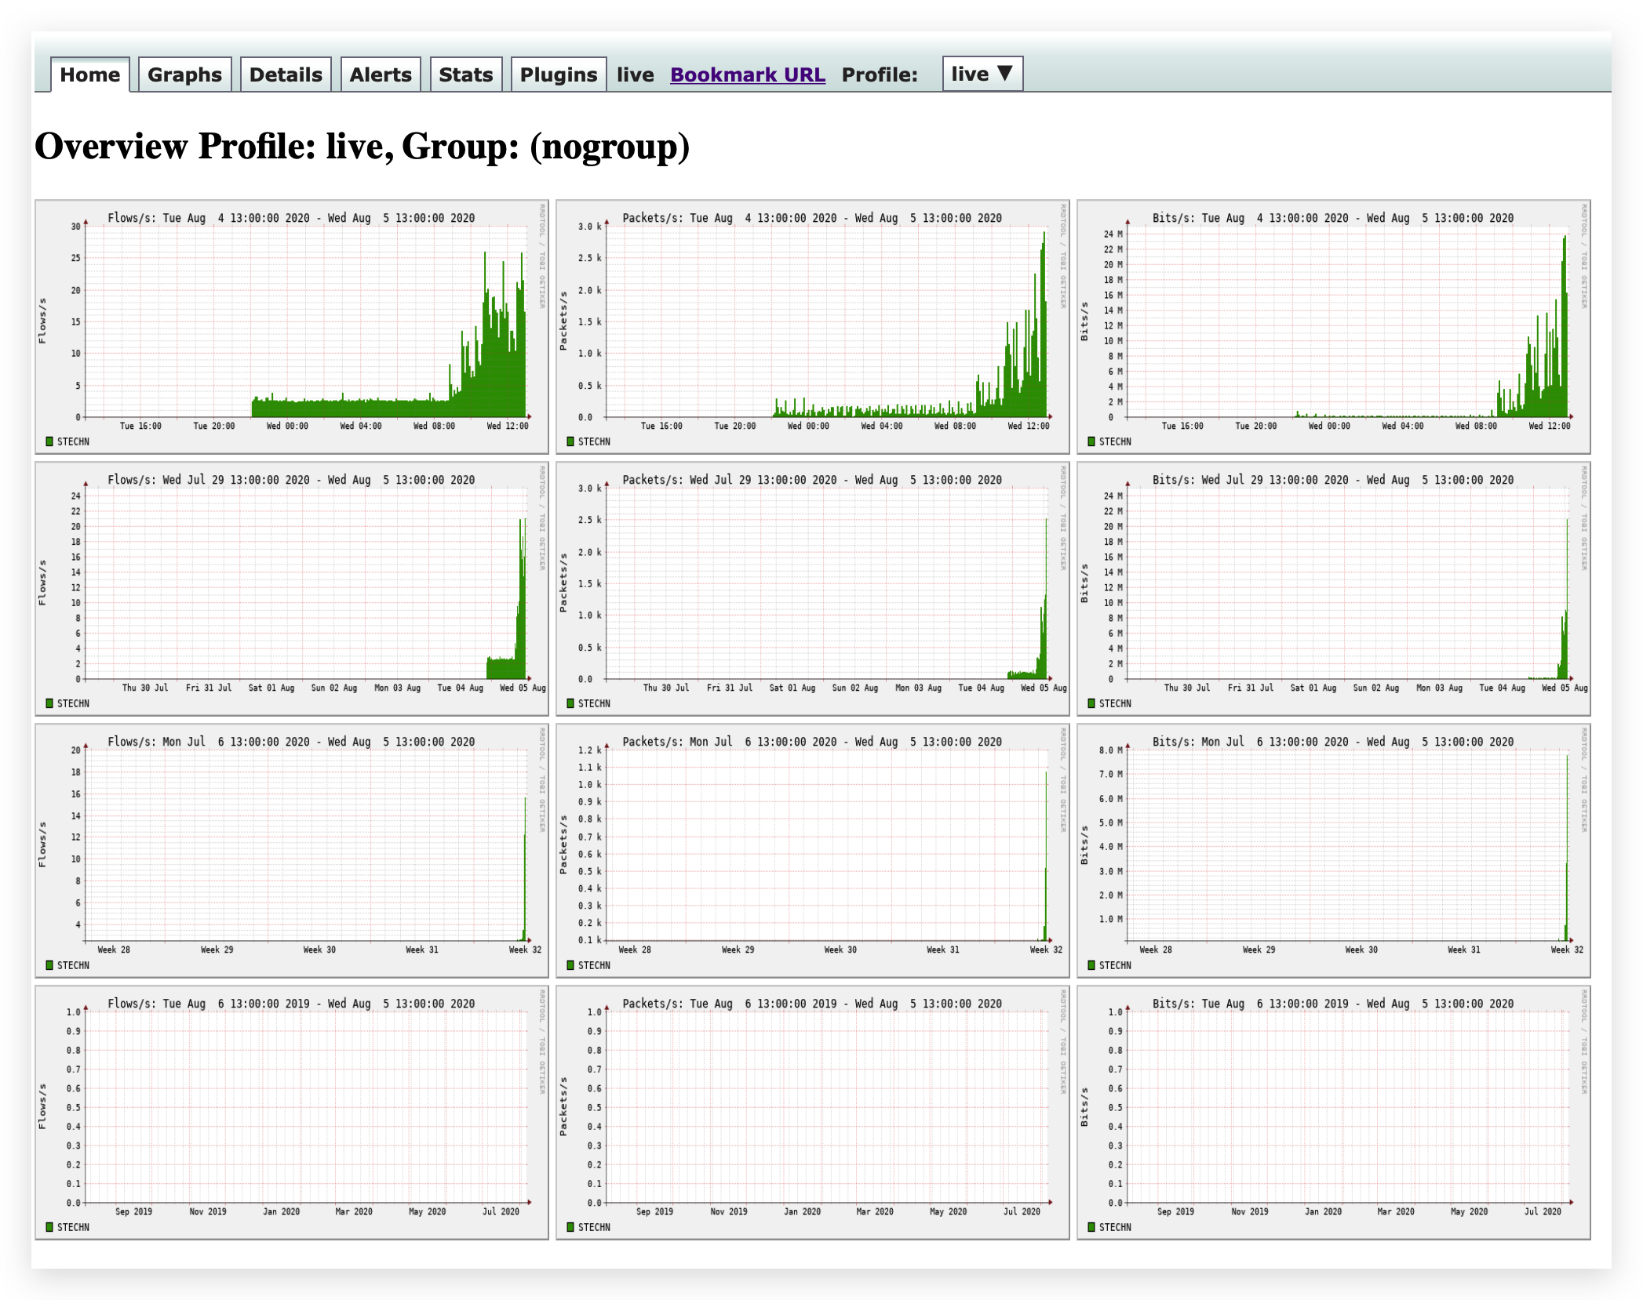Screen dimensions: 1643x1300
Task: Click the weekly Packets/s graph from Jul 29
Action: pyautogui.click(x=812, y=588)
